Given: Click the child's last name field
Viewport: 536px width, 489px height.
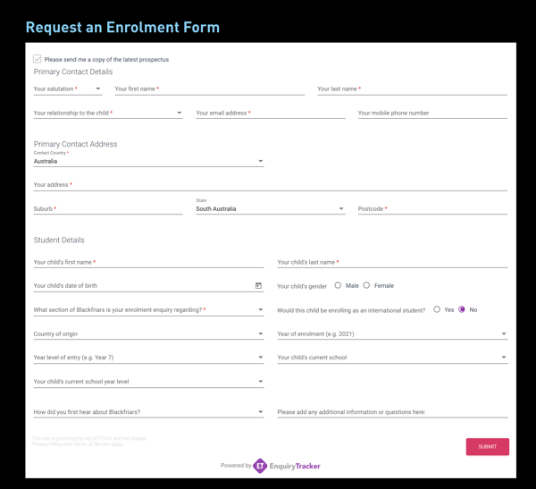Looking at the screenshot, I should tap(392, 262).
